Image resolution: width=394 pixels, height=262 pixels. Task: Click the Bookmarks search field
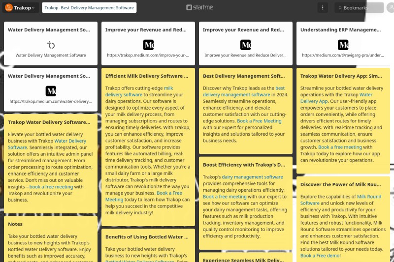pos(359,8)
